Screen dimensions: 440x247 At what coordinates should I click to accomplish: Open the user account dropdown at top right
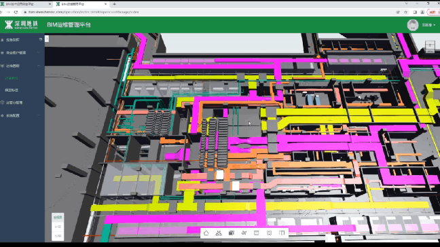(x=428, y=25)
